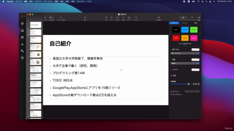Start the slideshow with Play button
The height and width of the screenshot is (131, 234).
tap(85, 17)
